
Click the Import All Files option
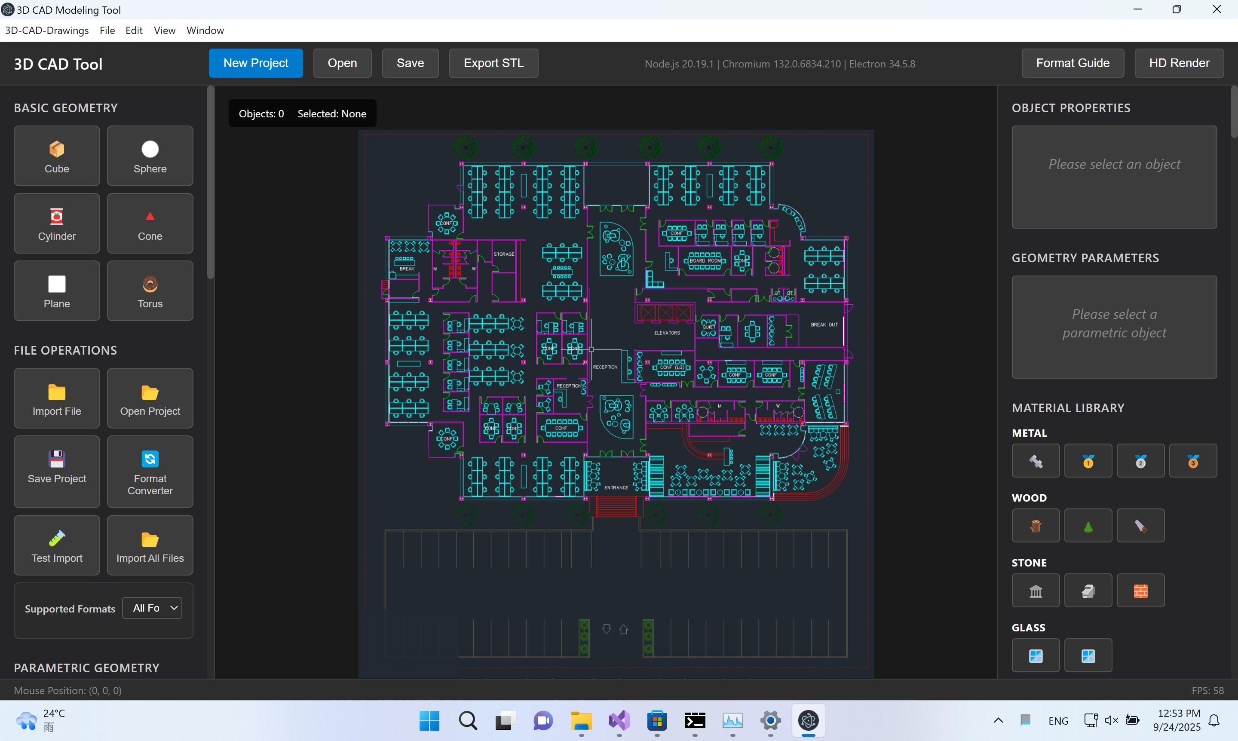pyautogui.click(x=149, y=545)
